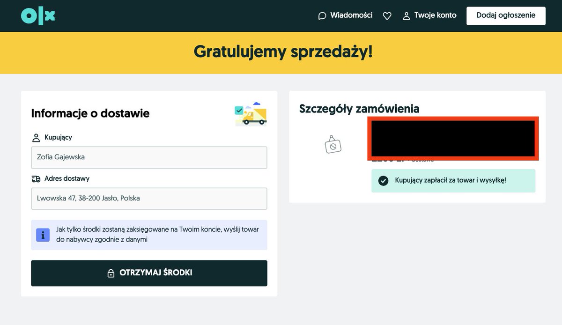Click the blue info icon
Viewport: 562px width, 325px height.
[x=43, y=235]
